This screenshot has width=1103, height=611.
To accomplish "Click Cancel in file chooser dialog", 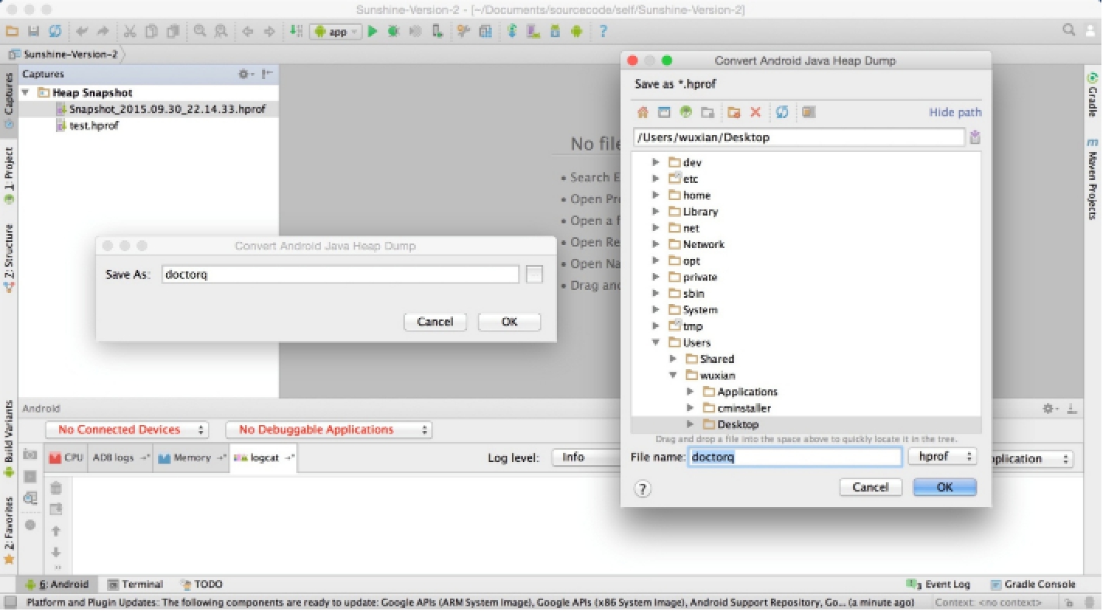I will [x=870, y=487].
